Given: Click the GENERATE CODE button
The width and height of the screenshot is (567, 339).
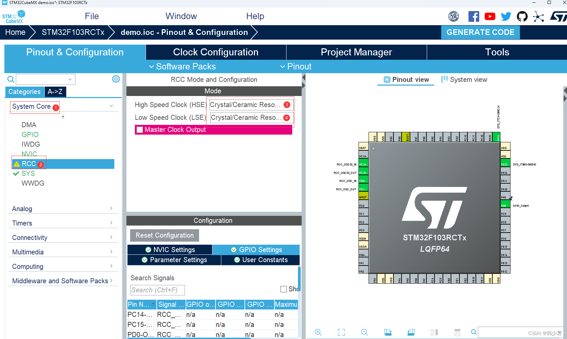Looking at the screenshot, I should click(x=480, y=32).
